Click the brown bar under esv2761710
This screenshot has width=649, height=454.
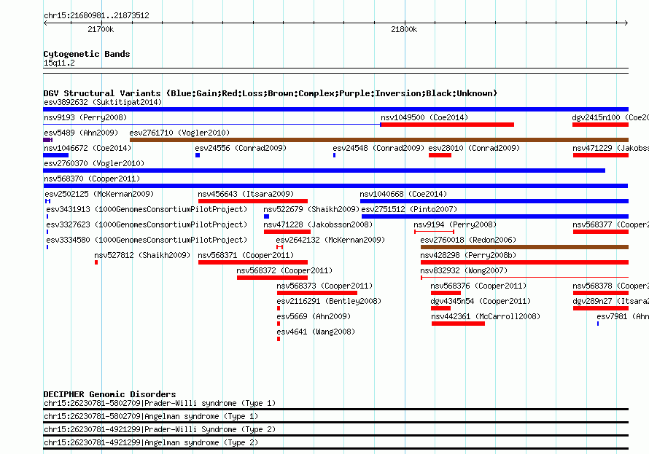[379, 140]
